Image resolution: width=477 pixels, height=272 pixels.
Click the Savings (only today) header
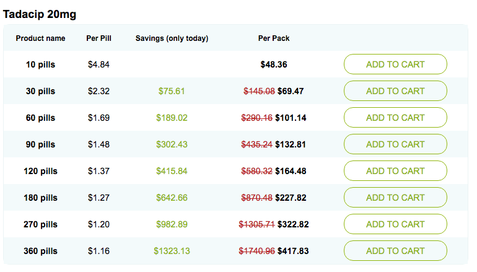coord(172,38)
